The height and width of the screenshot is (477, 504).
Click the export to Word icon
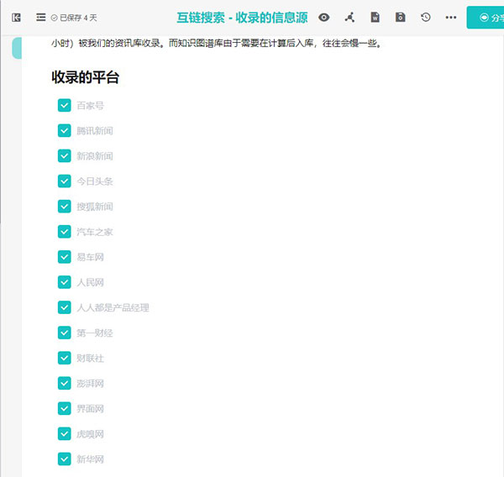[x=375, y=17]
